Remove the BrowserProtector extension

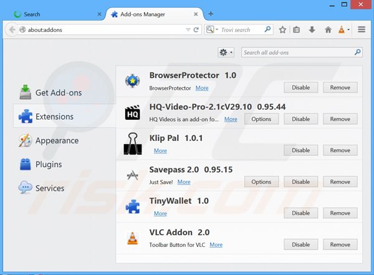340,87
